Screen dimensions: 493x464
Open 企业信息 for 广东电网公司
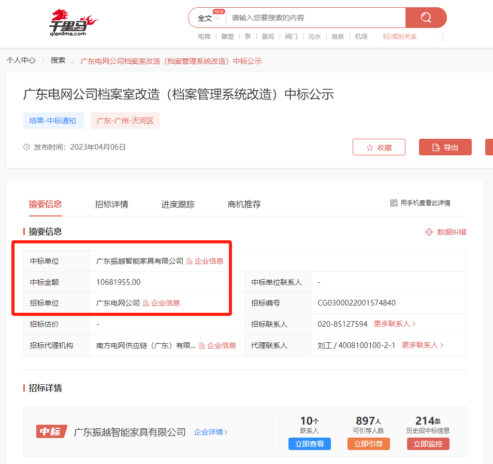tap(166, 303)
